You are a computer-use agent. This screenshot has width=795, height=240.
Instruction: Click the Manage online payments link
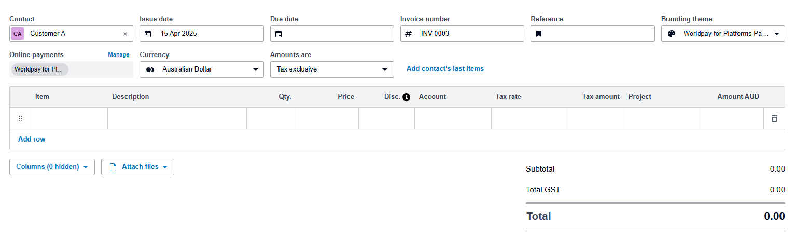(118, 54)
